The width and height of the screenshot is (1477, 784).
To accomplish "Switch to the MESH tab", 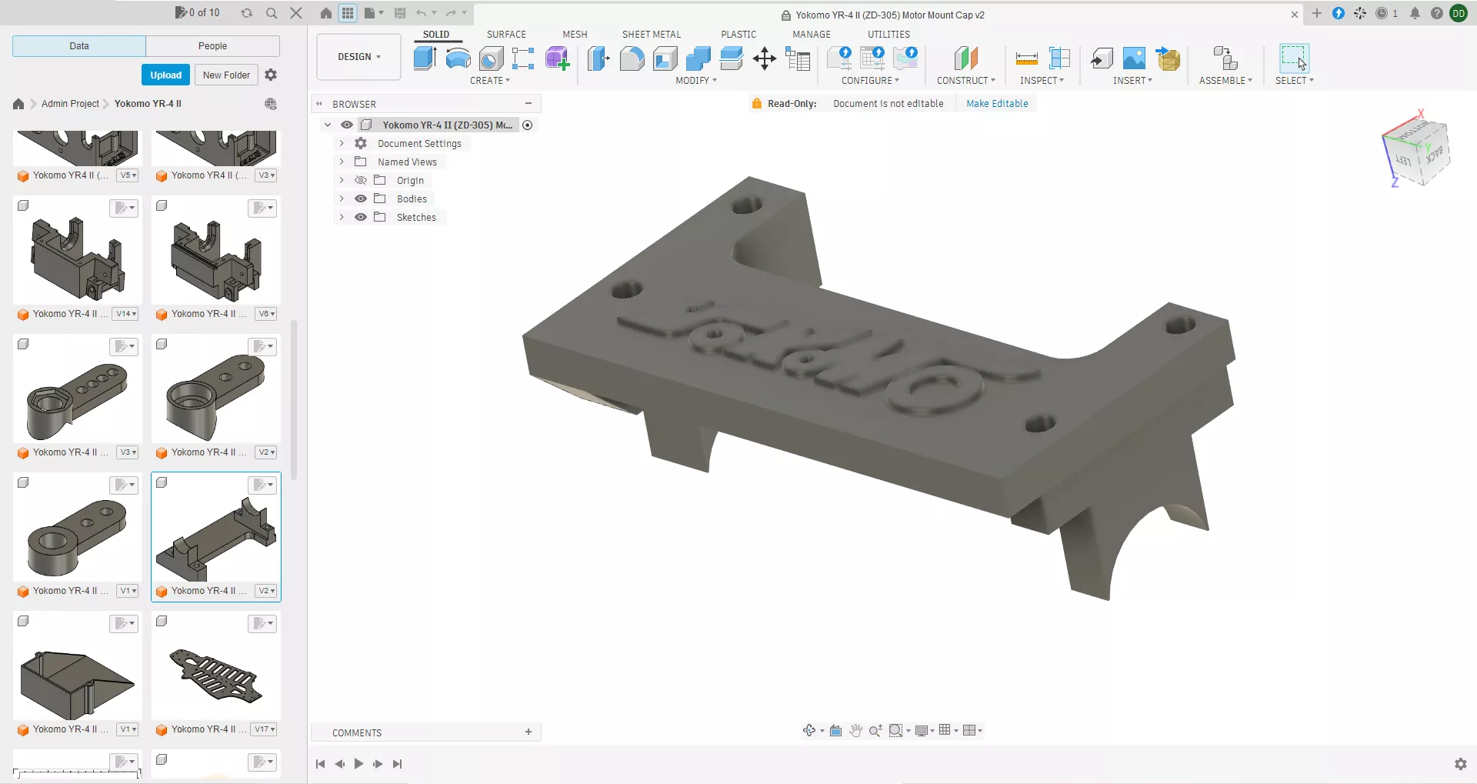I will click(x=575, y=35).
